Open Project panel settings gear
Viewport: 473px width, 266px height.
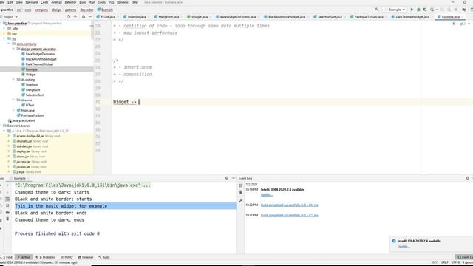[x=84, y=17]
